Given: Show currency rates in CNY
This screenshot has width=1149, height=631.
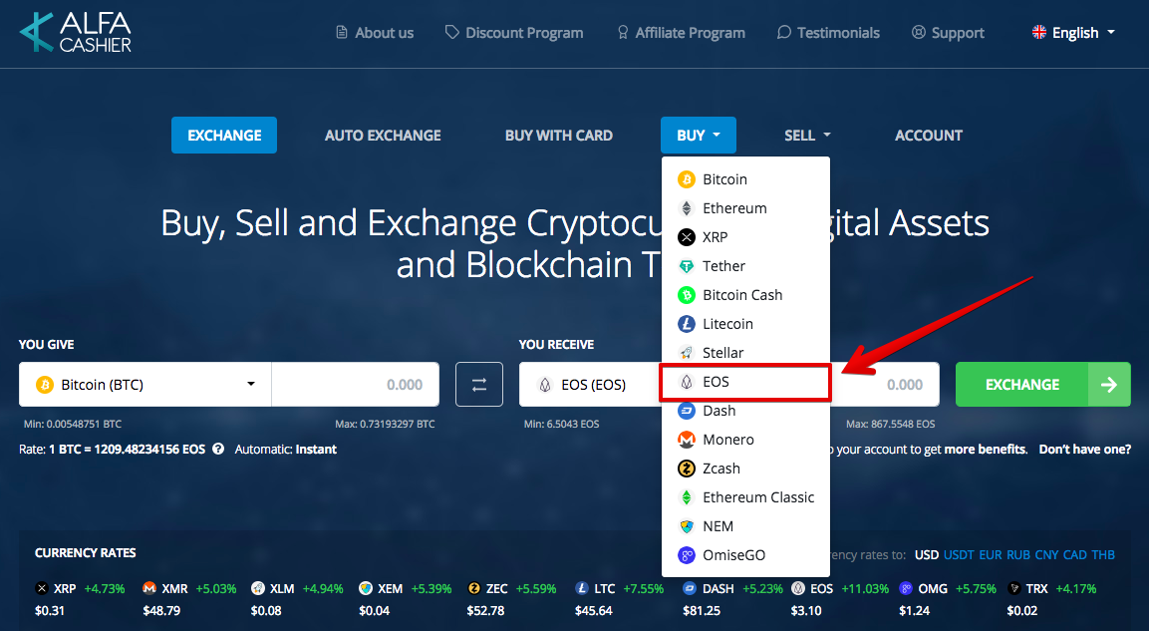Looking at the screenshot, I should click(1046, 555).
